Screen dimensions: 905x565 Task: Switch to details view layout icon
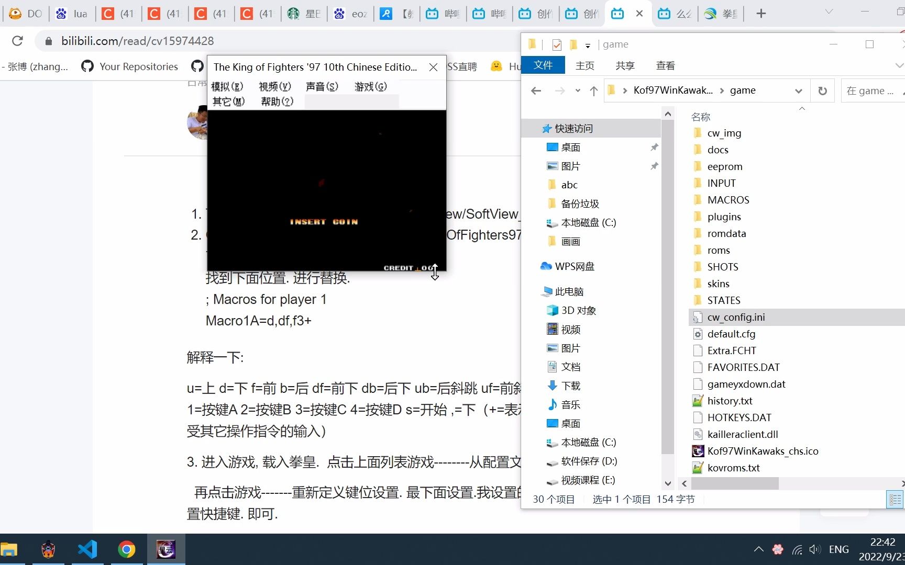tap(895, 500)
